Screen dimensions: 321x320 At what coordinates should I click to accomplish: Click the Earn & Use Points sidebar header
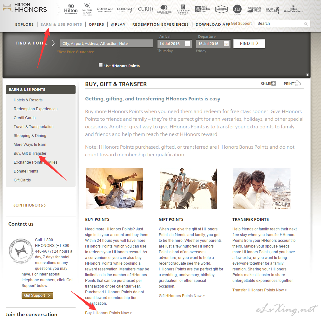click(x=41, y=90)
